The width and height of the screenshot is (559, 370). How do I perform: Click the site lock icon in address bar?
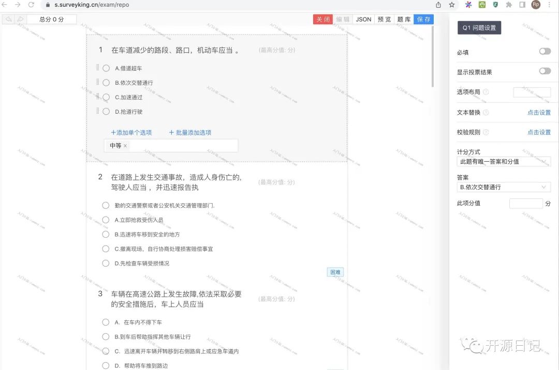(x=48, y=5)
